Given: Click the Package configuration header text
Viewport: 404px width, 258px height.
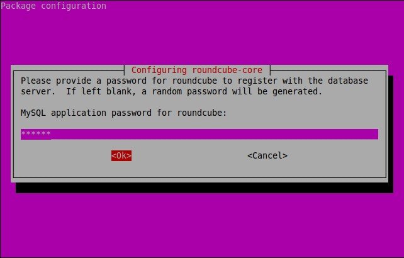Looking at the screenshot, I should [x=53, y=6].
